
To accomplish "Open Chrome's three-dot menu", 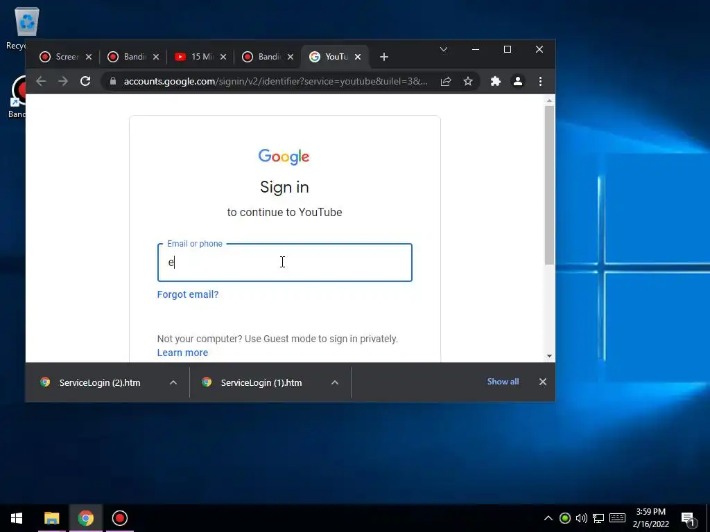I will pos(540,82).
